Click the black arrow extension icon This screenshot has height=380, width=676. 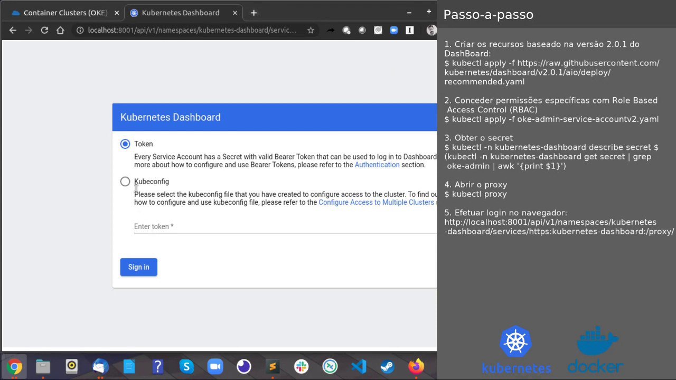[331, 30]
